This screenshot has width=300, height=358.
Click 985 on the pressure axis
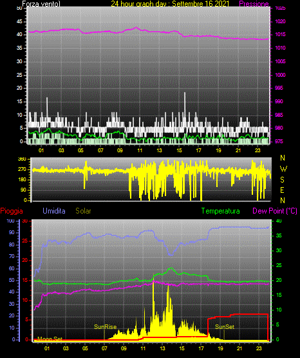click(279, 115)
